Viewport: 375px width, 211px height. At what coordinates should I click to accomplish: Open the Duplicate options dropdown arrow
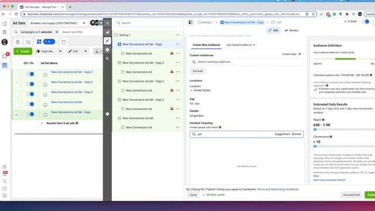pos(60,51)
